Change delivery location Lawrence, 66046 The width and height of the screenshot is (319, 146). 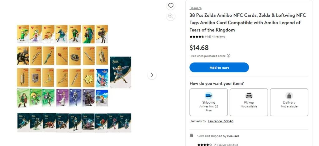(x=221, y=121)
